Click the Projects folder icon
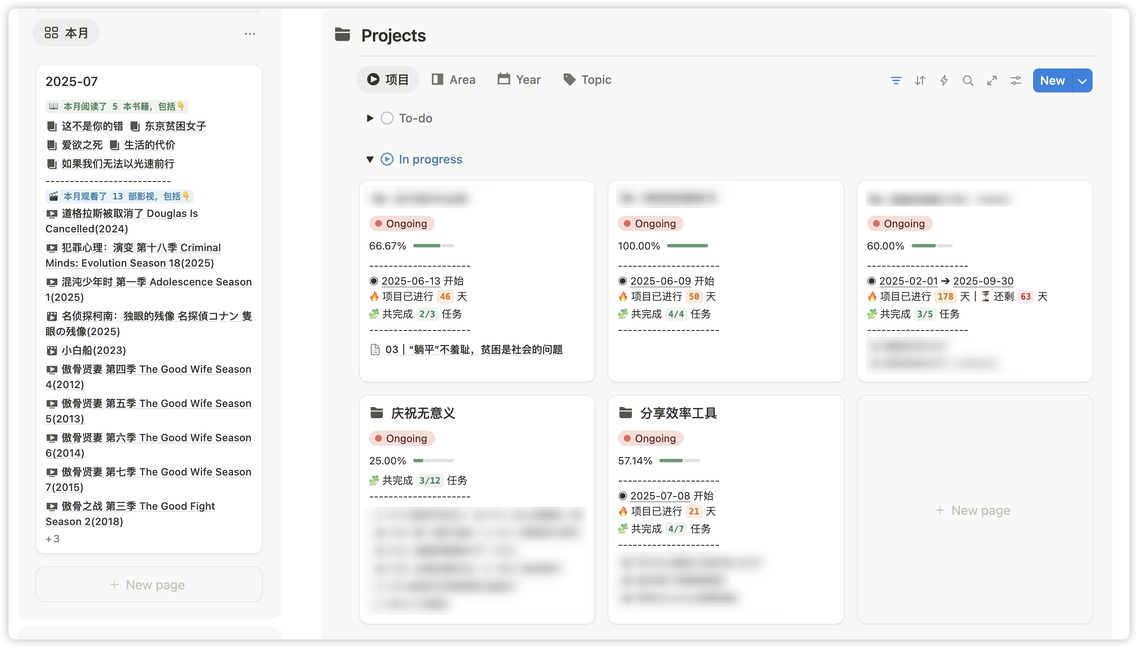1138x648 pixels. pos(342,34)
